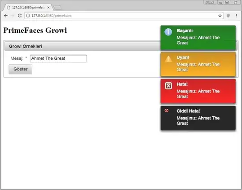Open the Chrome three-dot menu
The height and width of the screenshot is (190, 242).
[236, 16]
